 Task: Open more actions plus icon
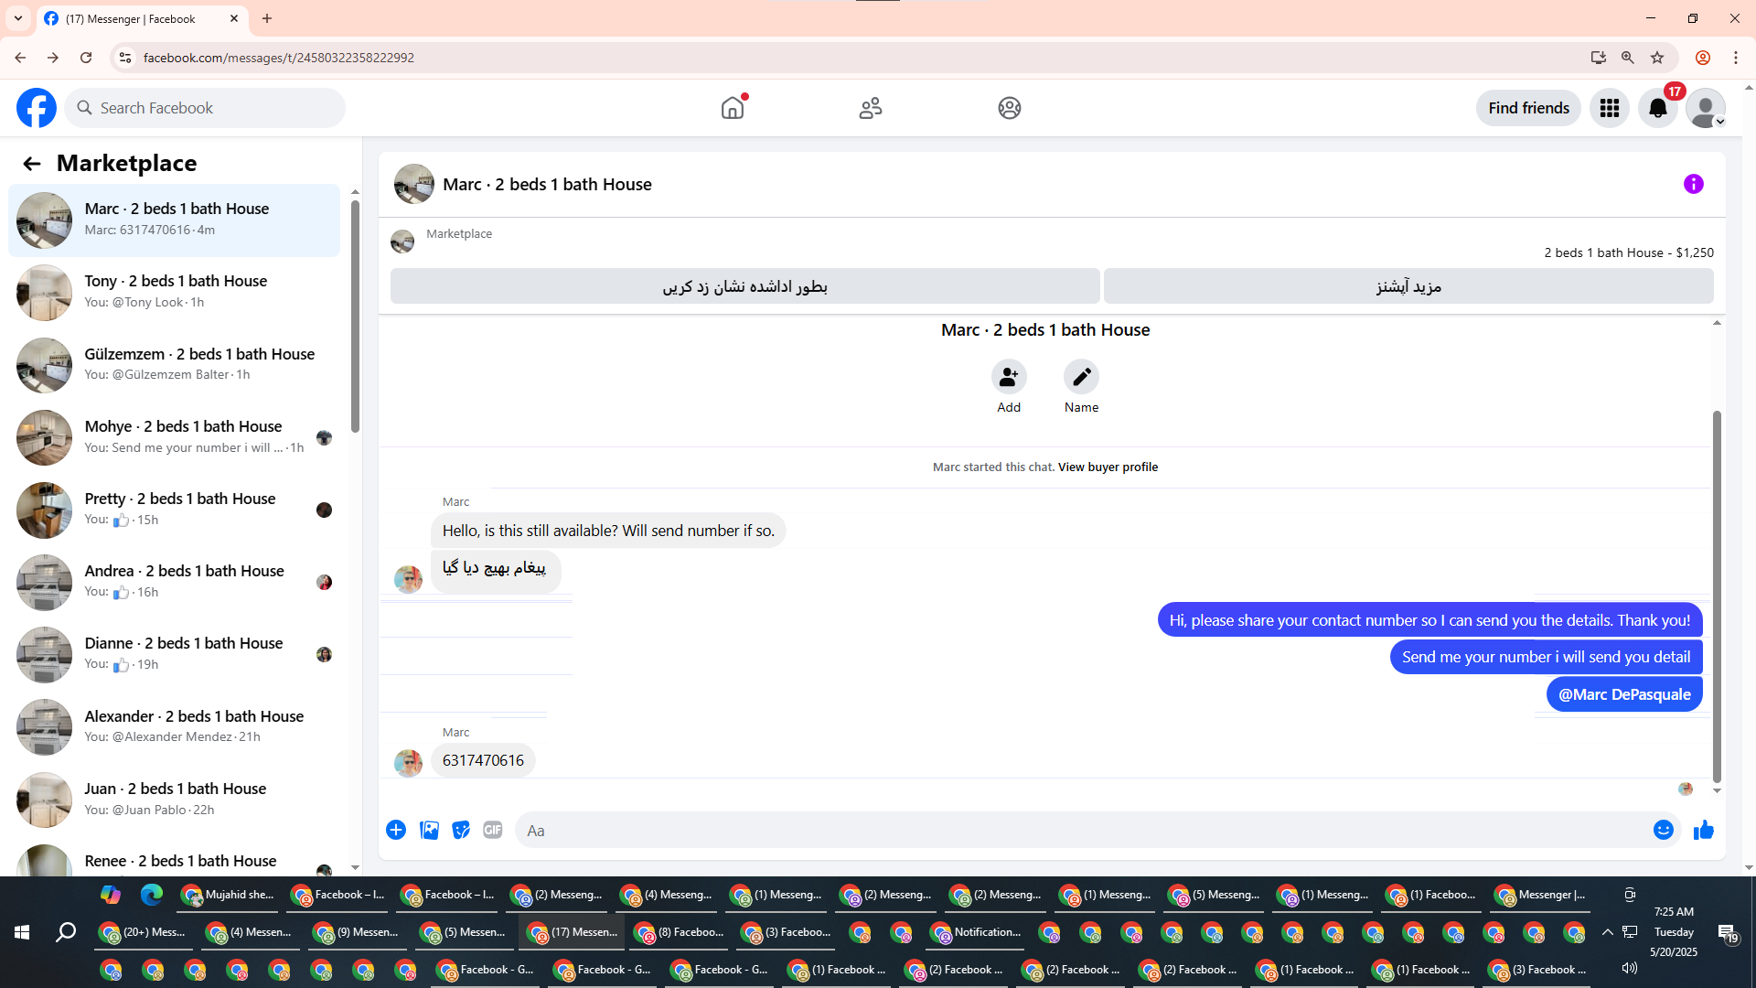click(396, 830)
